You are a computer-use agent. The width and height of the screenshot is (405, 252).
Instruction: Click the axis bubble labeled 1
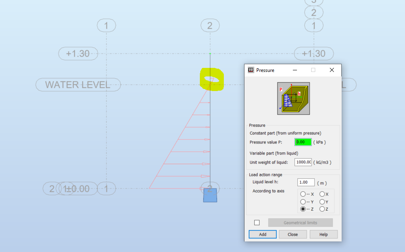pyautogui.click(x=106, y=25)
